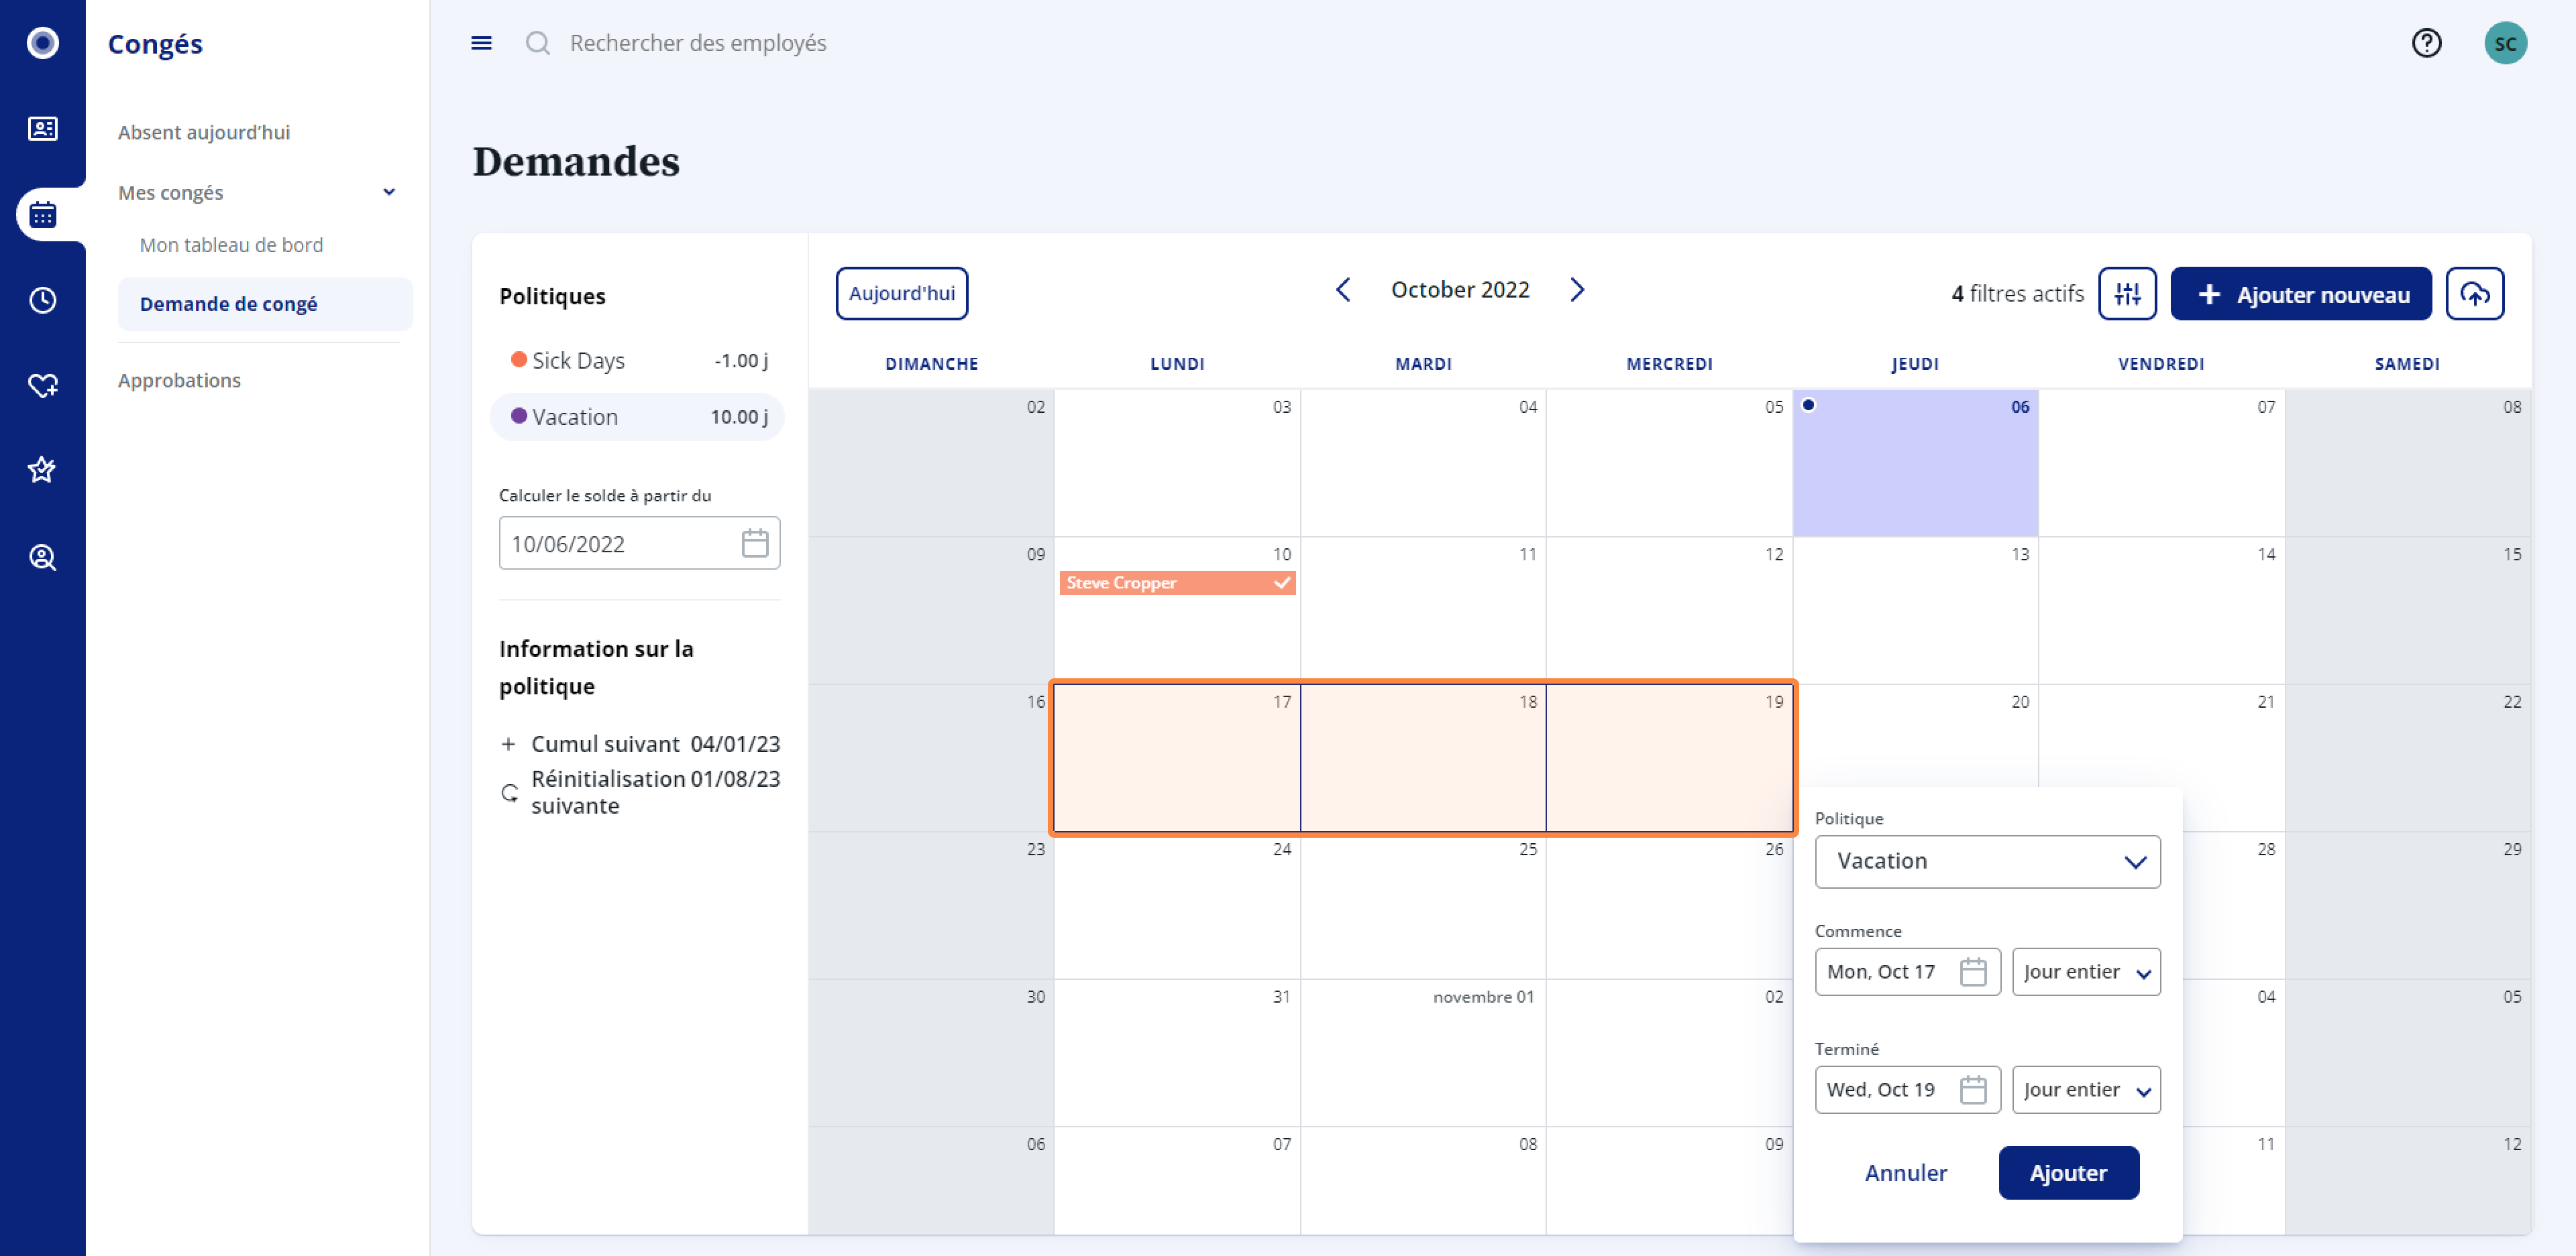Select Mes congés menu item
2576x1256 pixels.
click(171, 192)
